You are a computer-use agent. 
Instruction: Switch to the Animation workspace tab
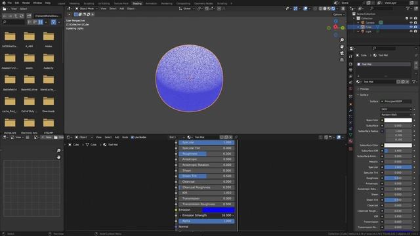[x=152, y=3]
